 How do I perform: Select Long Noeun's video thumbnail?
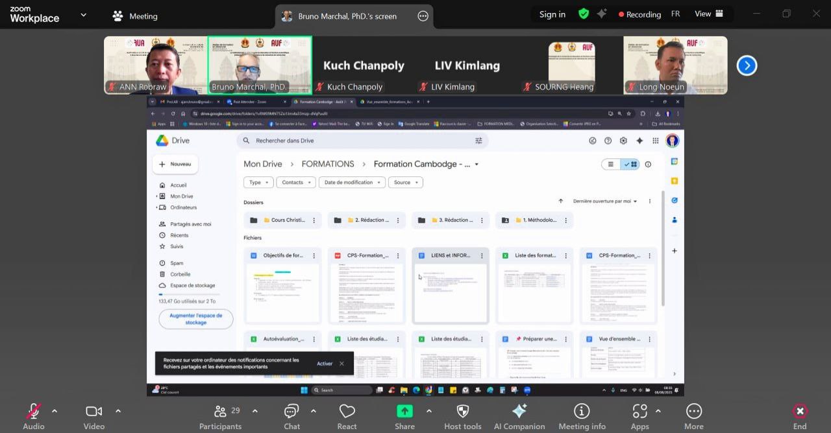(x=675, y=65)
